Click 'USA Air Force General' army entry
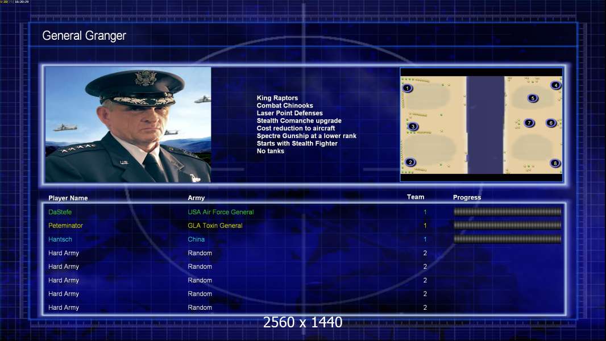 click(x=221, y=212)
